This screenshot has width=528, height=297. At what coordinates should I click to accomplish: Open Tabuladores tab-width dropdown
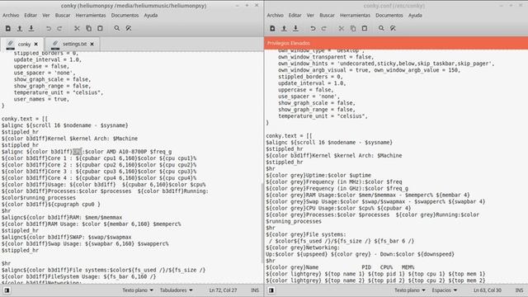pyautogui.click(x=176, y=290)
